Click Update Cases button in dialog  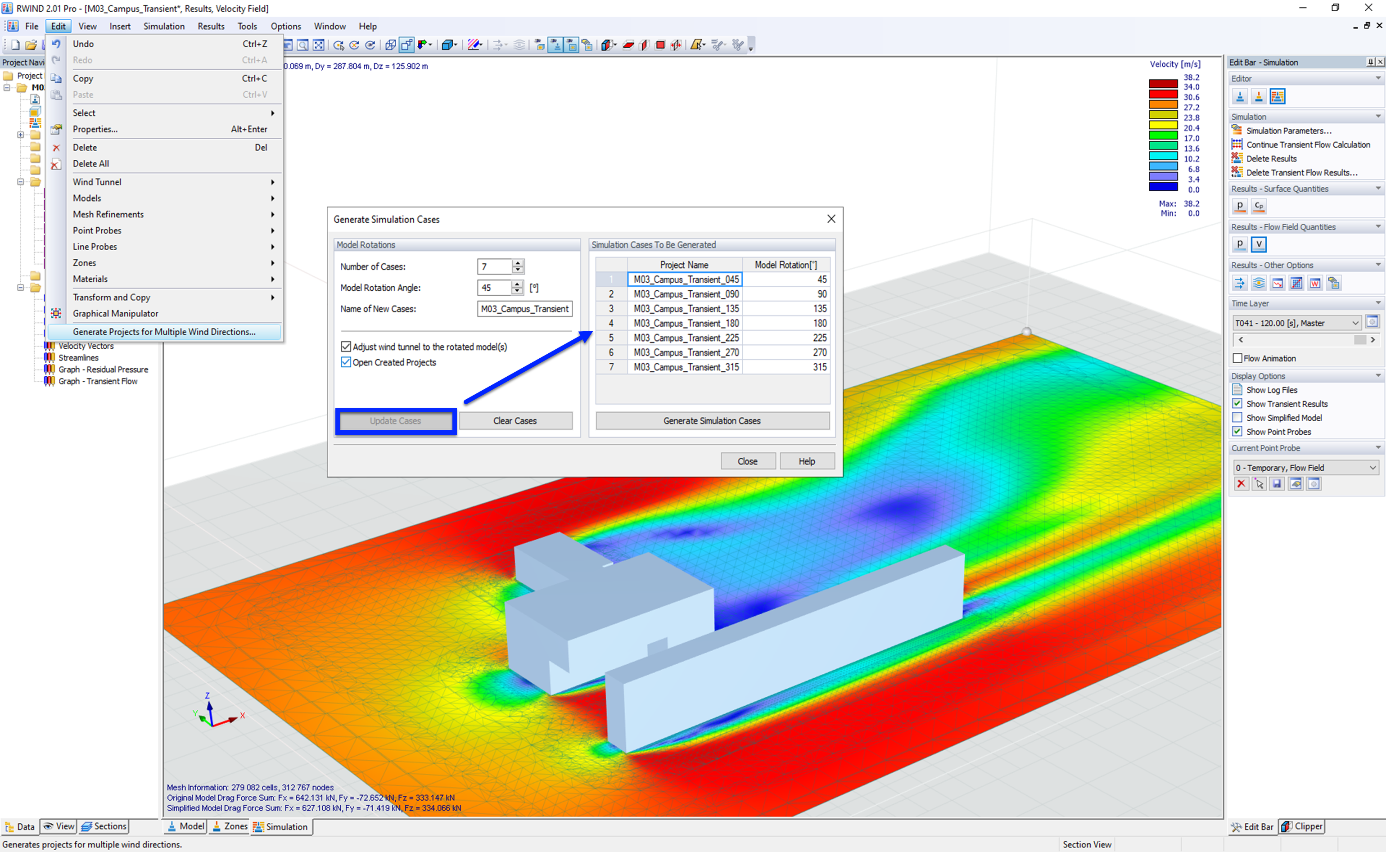click(x=395, y=420)
